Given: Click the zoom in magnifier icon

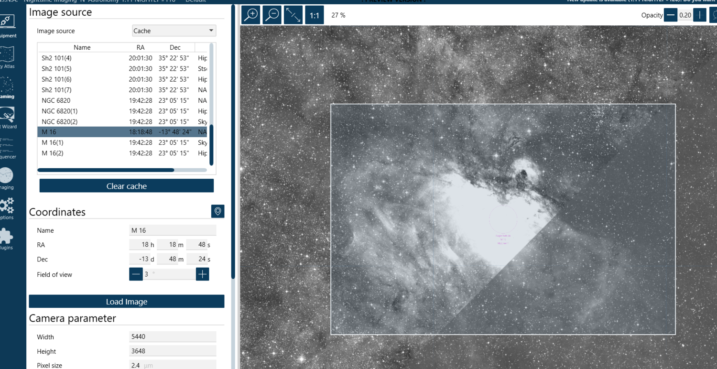Looking at the screenshot, I should 251,15.
